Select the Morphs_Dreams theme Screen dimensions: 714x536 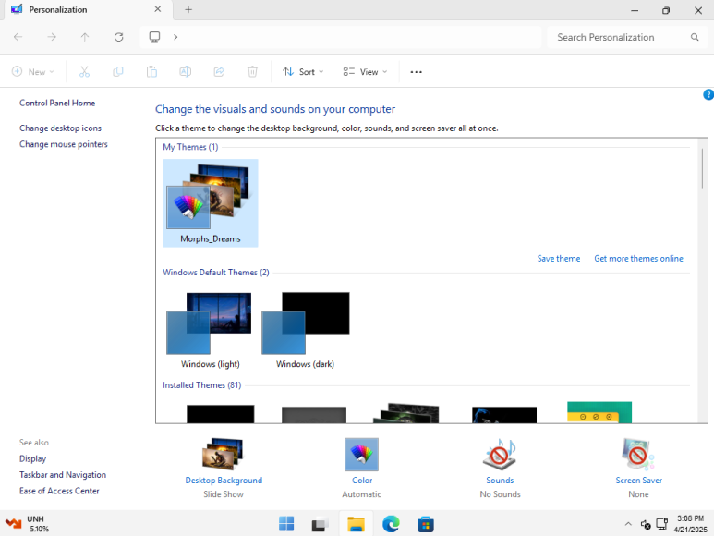(x=211, y=203)
